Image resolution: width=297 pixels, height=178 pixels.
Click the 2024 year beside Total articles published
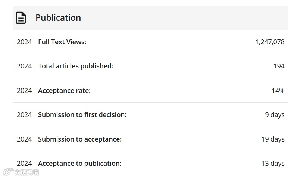point(24,66)
